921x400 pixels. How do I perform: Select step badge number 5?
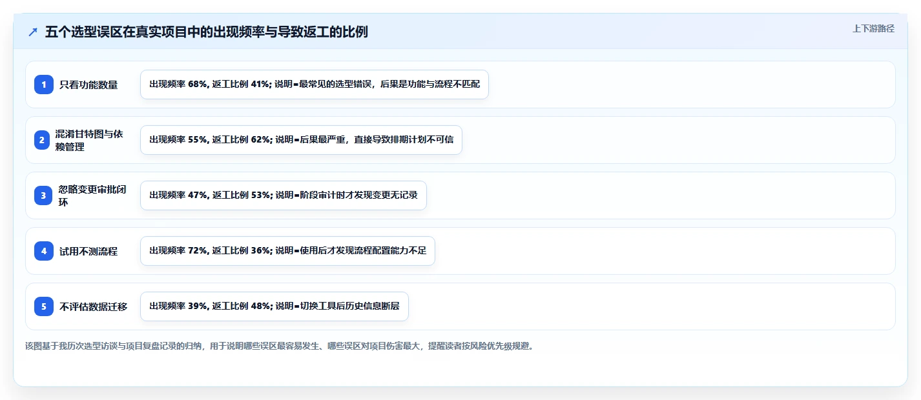44,306
